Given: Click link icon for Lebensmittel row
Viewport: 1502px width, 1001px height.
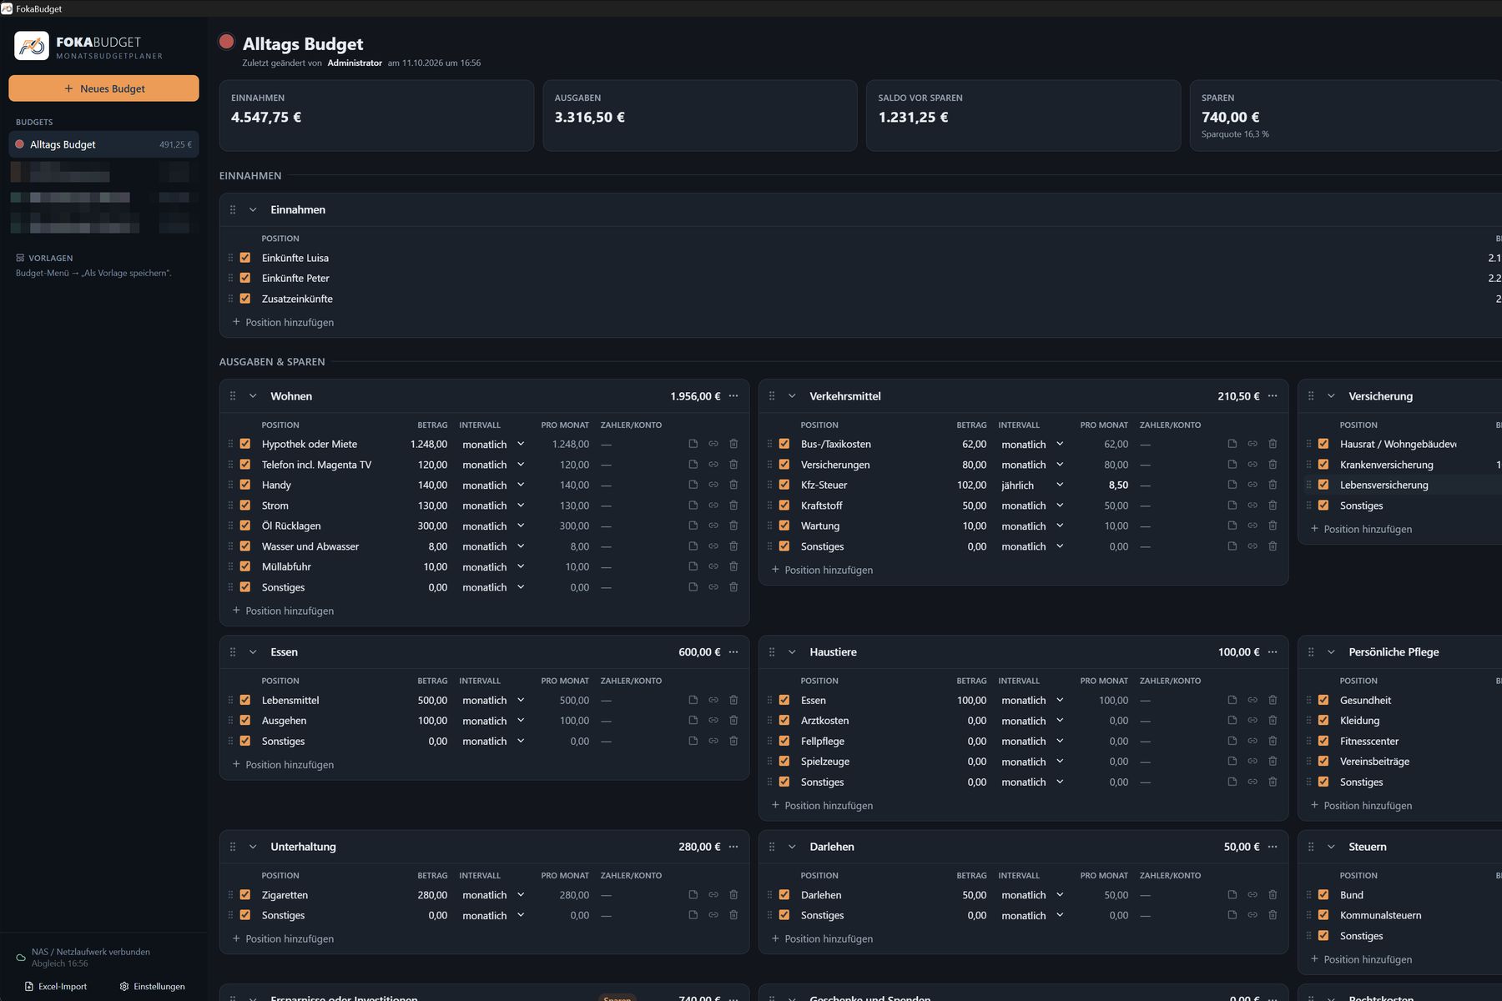Looking at the screenshot, I should point(713,700).
